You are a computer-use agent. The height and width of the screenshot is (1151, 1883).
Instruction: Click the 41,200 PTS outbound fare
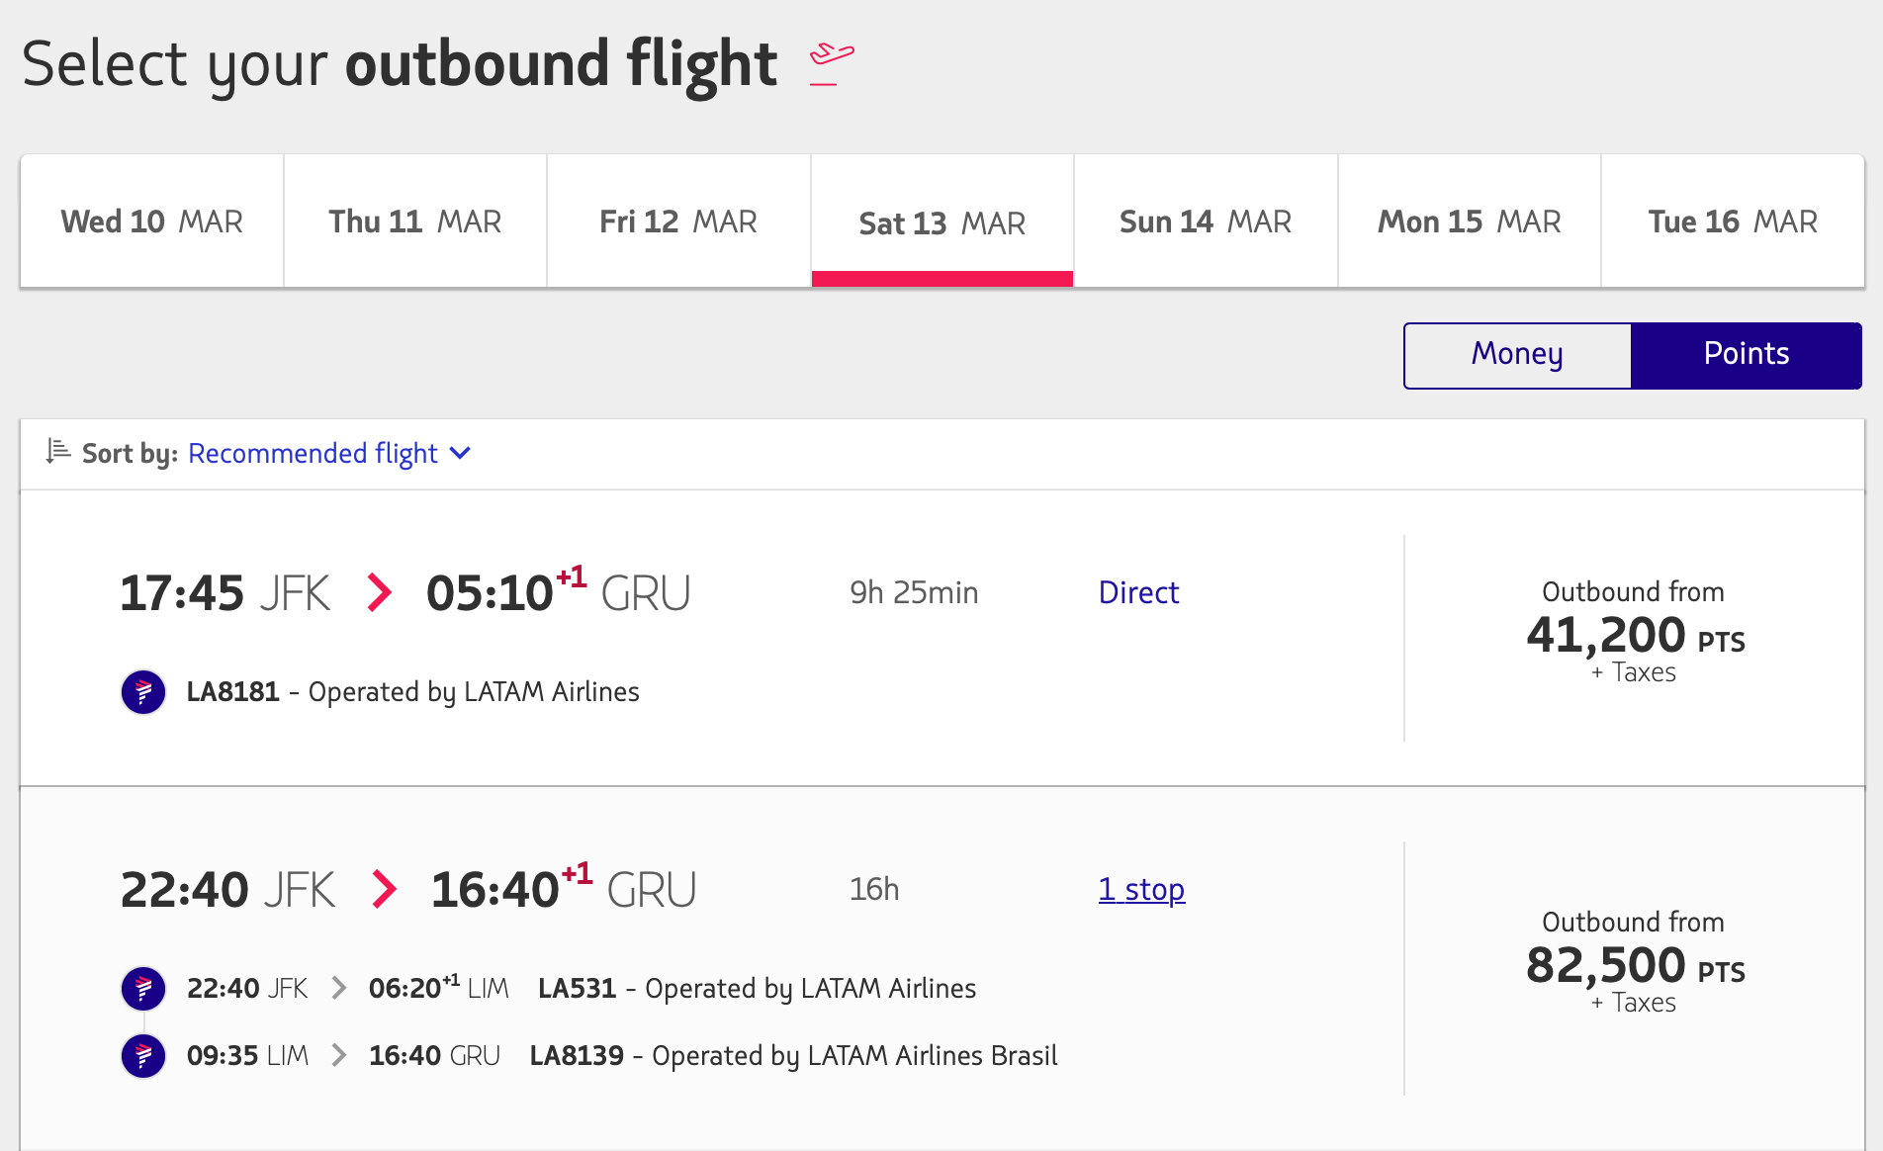click(x=1634, y=635)
